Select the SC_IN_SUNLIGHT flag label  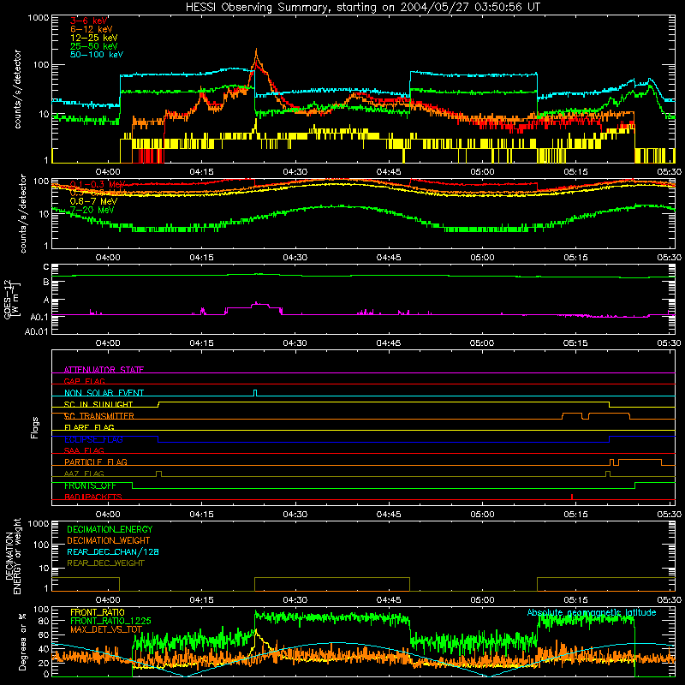[98, 404]
